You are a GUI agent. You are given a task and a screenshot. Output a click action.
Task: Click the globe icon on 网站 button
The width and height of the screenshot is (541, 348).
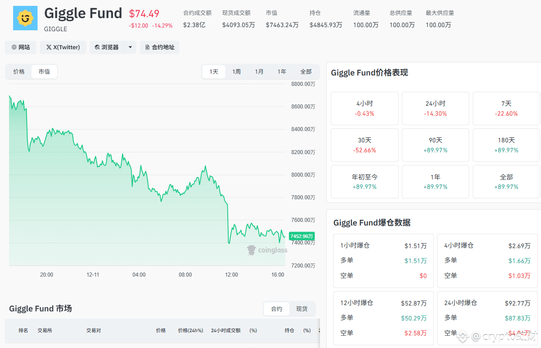pyautogui.click(x=14, y=47)
